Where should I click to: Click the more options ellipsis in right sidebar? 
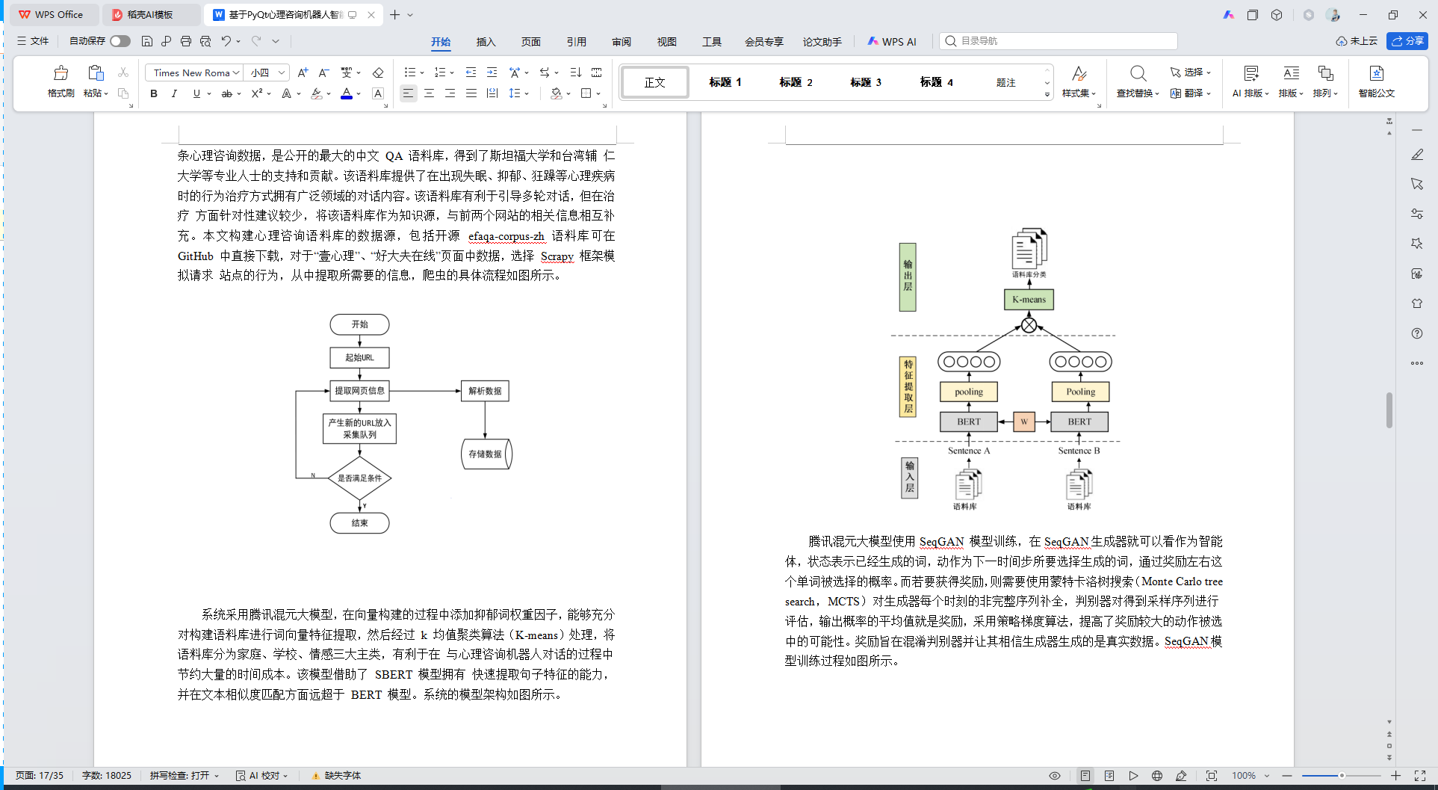1417,363
